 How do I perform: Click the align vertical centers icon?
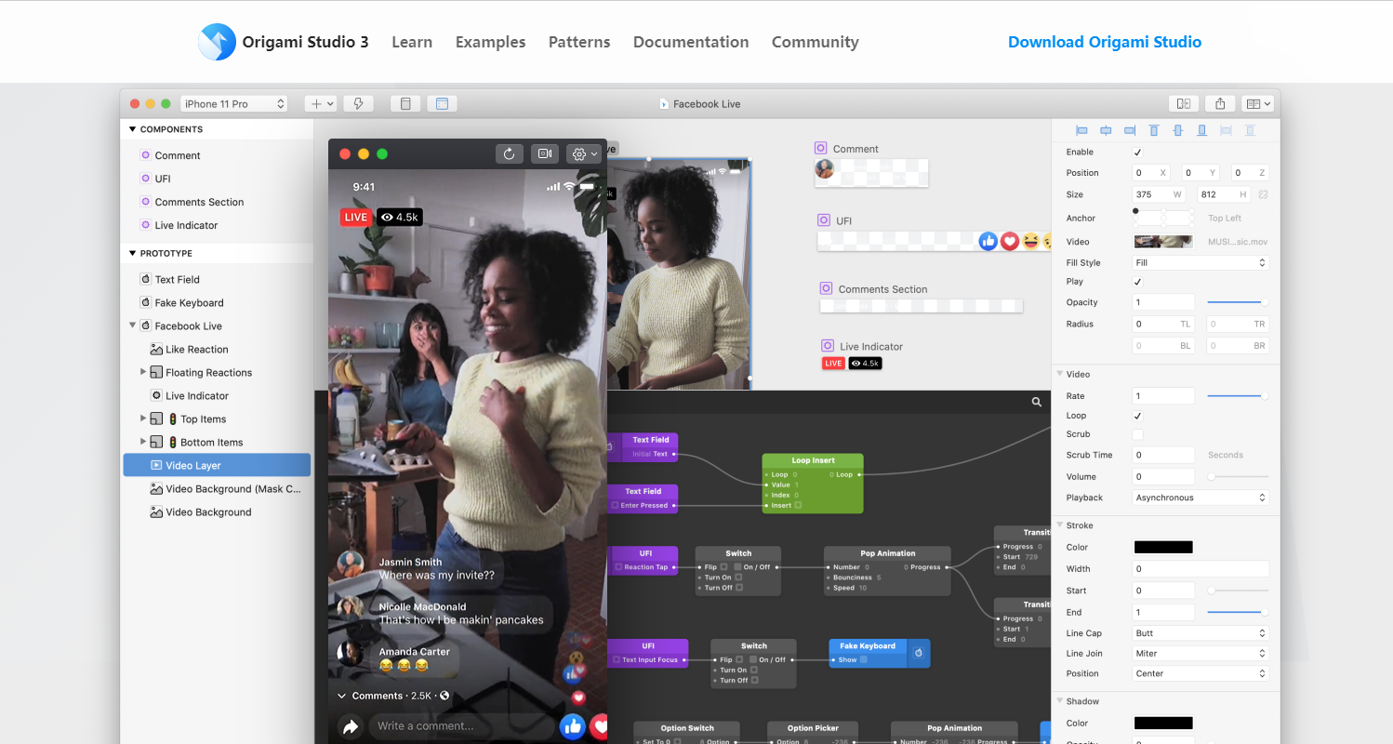(x=1178, y=131)
